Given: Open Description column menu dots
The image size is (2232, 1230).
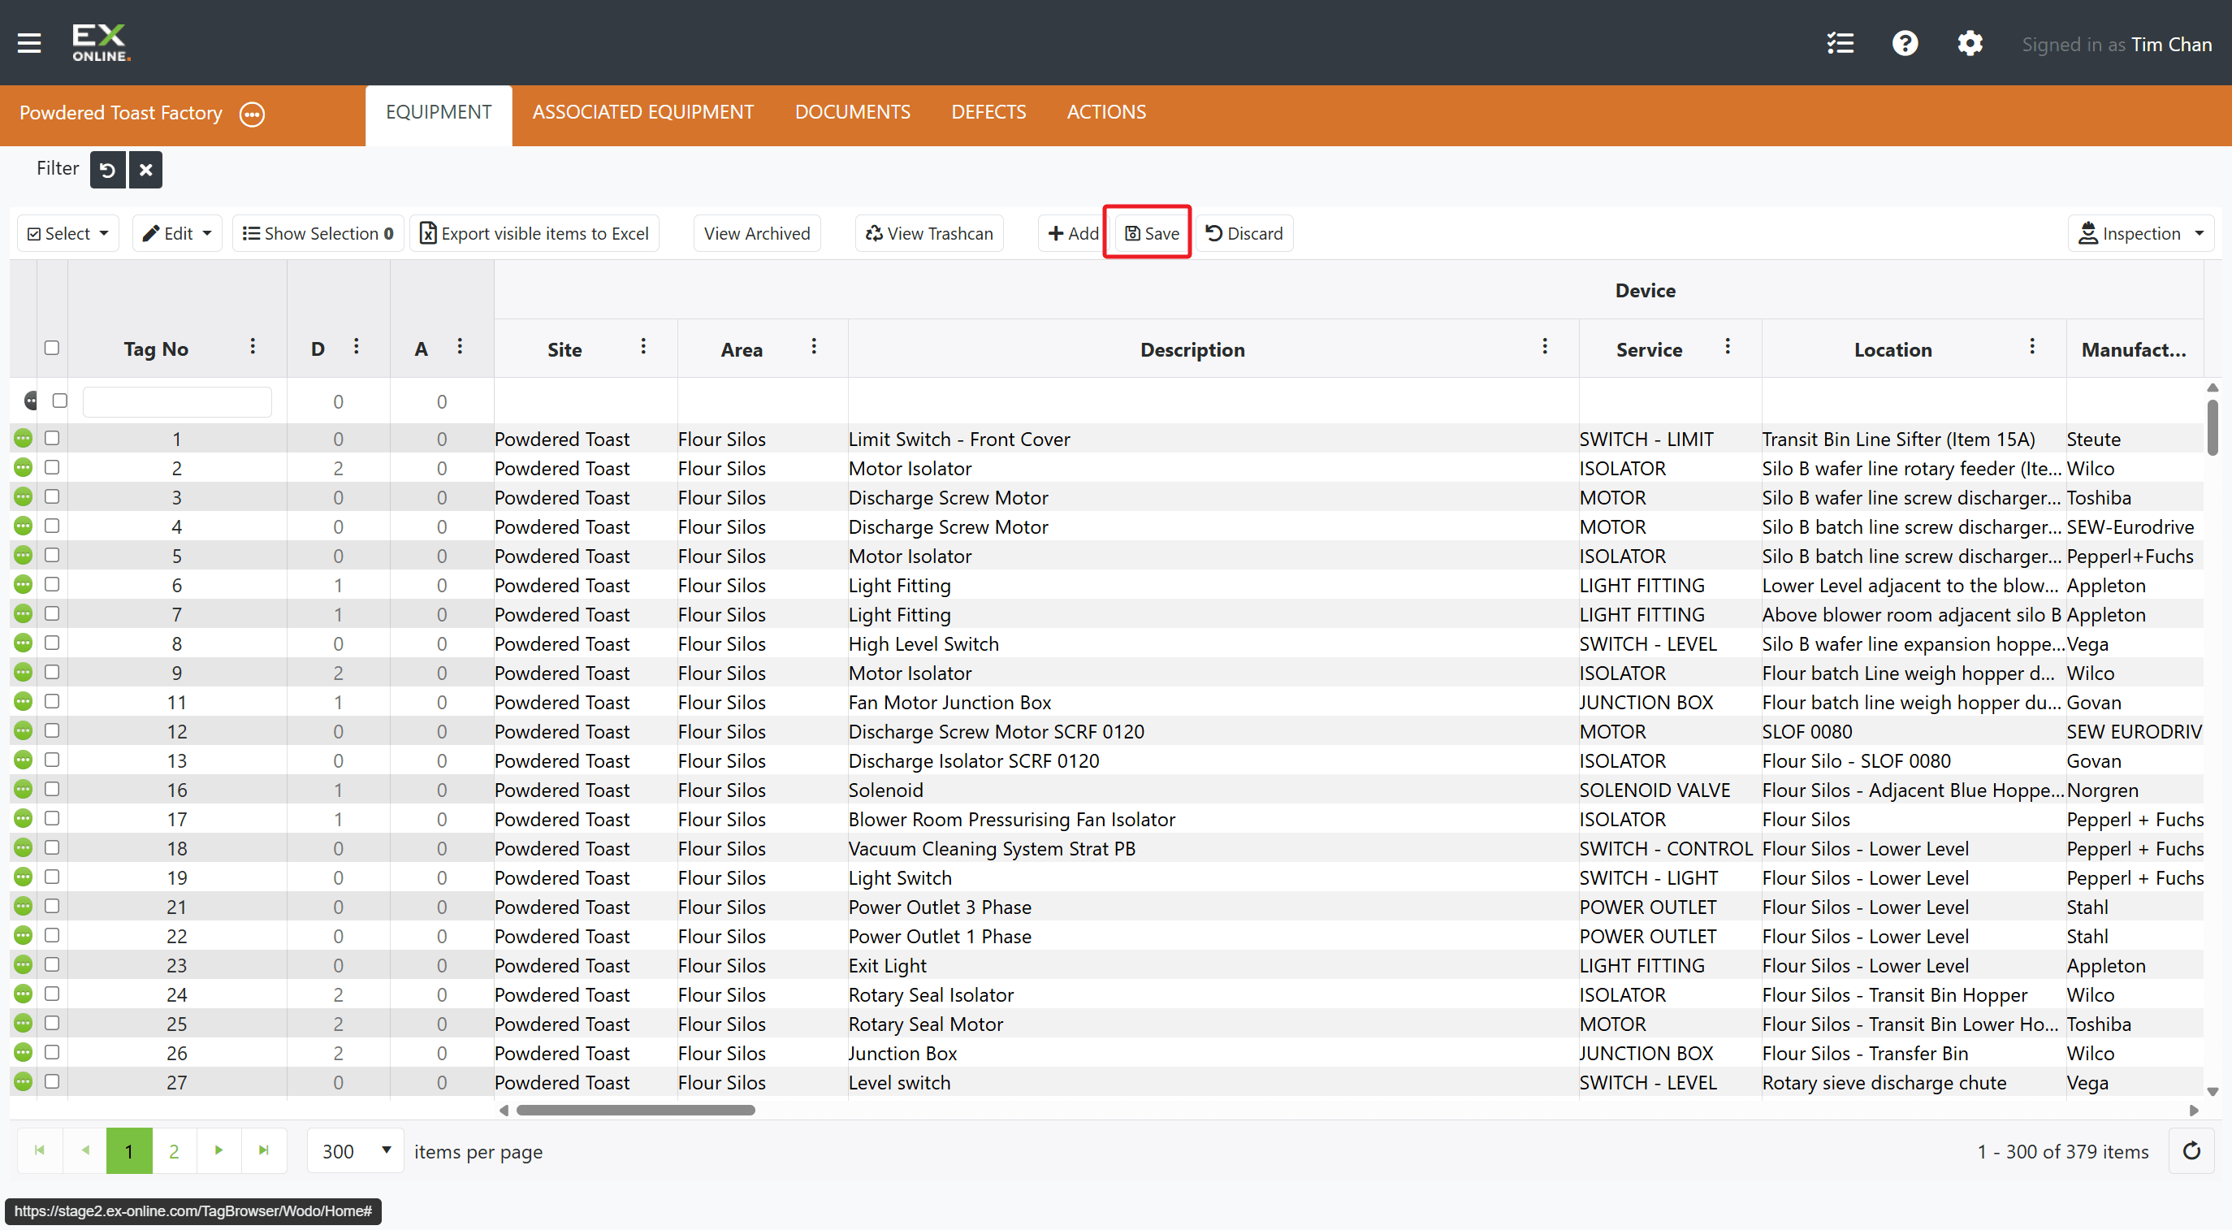Looking at the screenshot, I should pyautogui.click(x=1544, y=347).
